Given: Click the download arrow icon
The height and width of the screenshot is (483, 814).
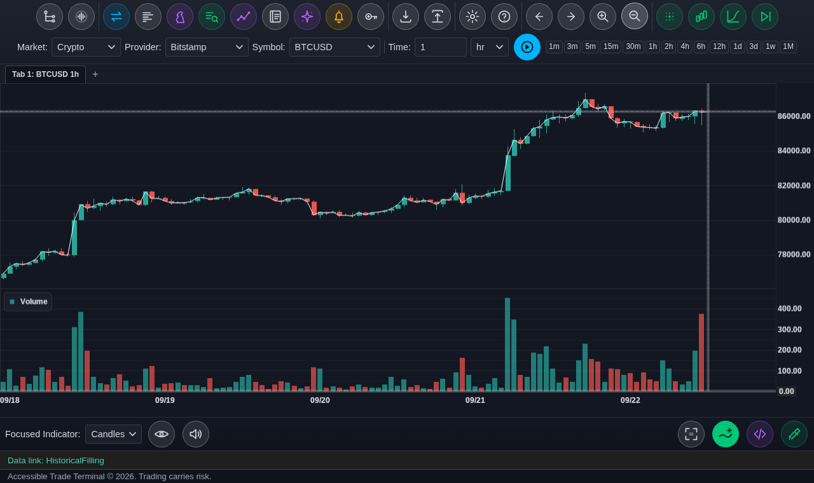Looking at the screenshot, I should (x=406, y=17).
